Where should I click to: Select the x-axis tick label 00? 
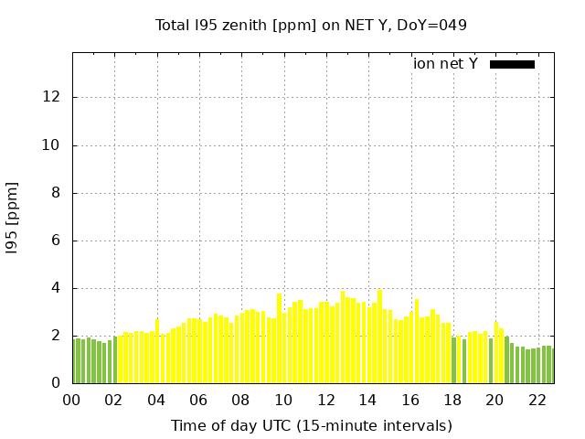coord(72,400)
